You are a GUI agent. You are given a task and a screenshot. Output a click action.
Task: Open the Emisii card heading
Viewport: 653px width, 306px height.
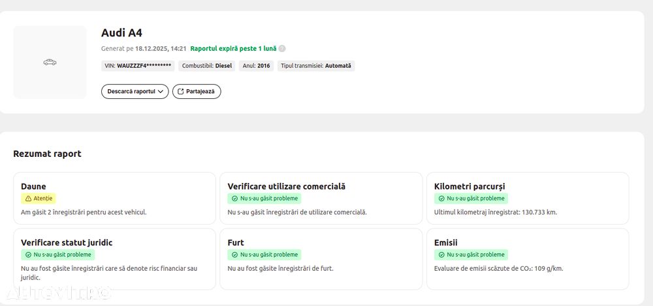point(445,243)
